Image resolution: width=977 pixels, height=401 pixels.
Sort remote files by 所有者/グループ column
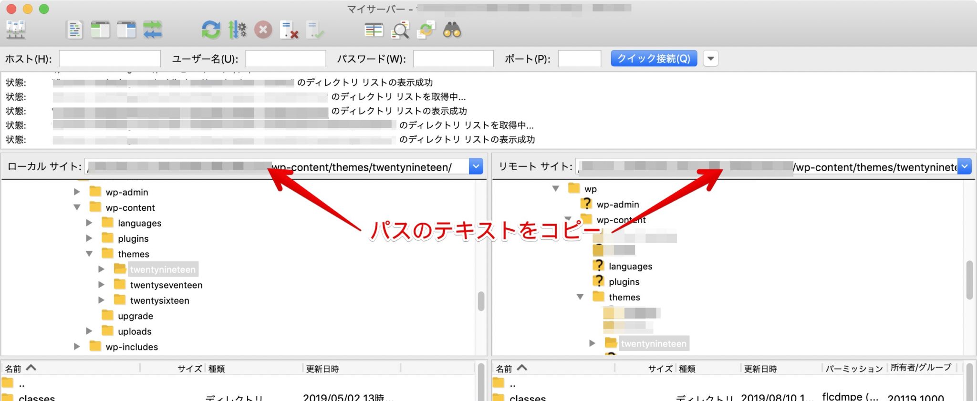[921, 368]
